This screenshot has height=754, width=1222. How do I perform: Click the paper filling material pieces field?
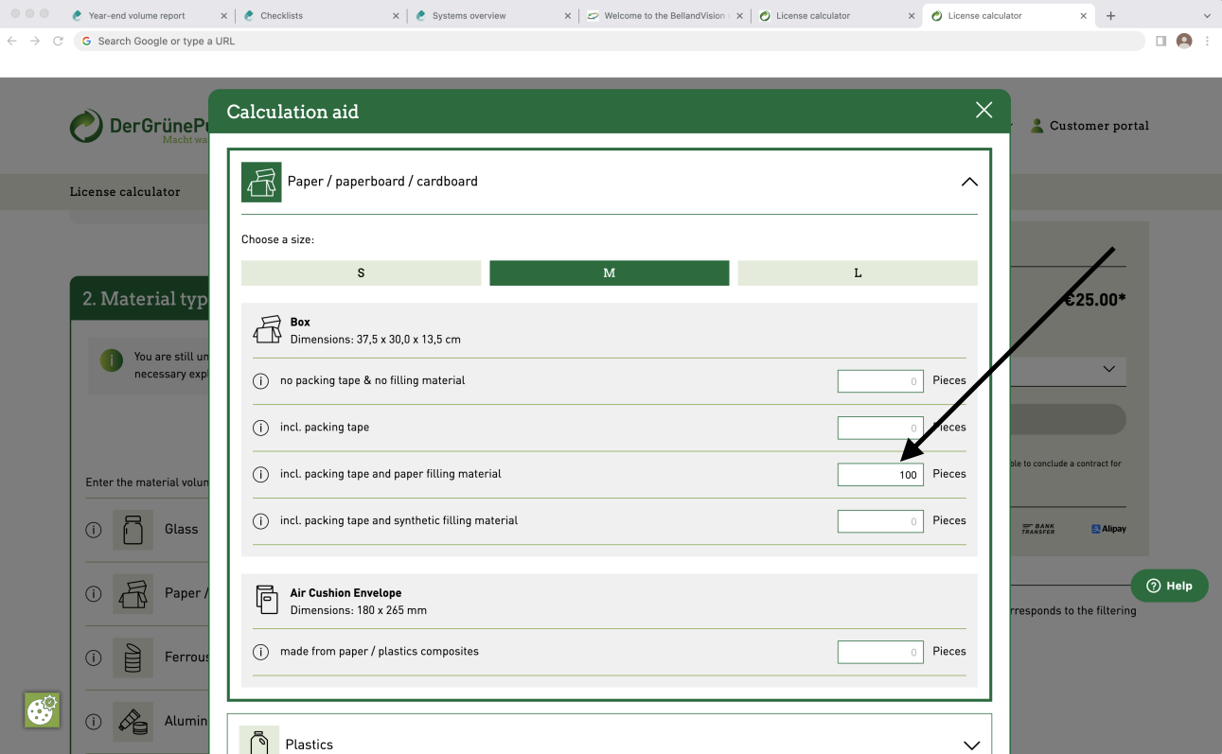pos(879,474)
